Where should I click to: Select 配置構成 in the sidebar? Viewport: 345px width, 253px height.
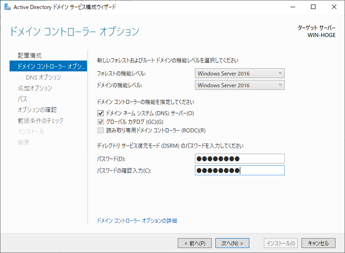tap(30, 56)
